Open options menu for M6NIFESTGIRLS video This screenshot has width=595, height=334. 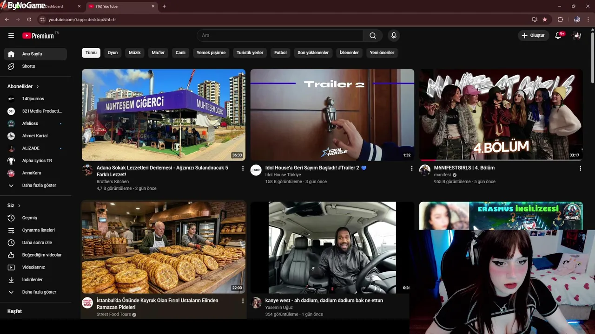pyautogui.click(x=580, y=168)
